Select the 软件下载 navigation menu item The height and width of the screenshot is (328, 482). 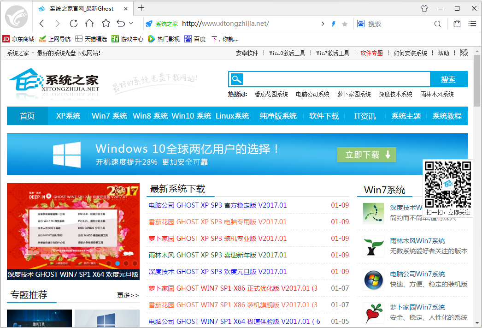coord(323,116)
